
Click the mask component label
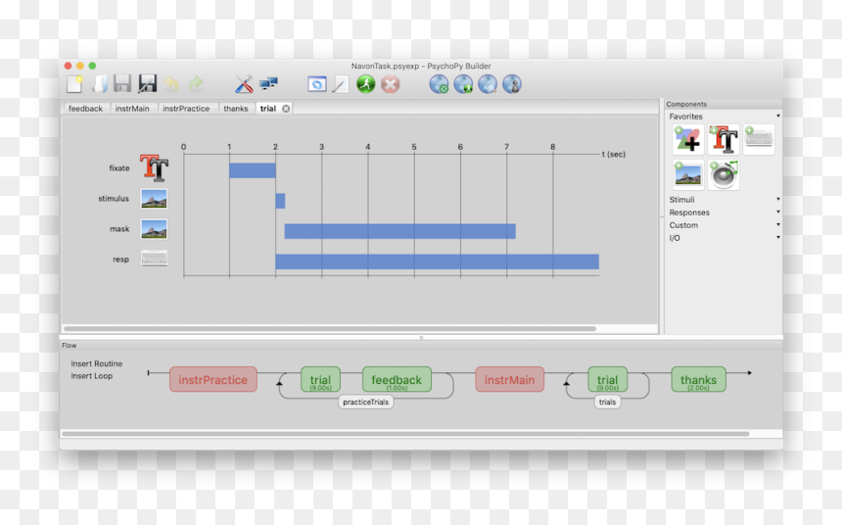click(119, 229)
